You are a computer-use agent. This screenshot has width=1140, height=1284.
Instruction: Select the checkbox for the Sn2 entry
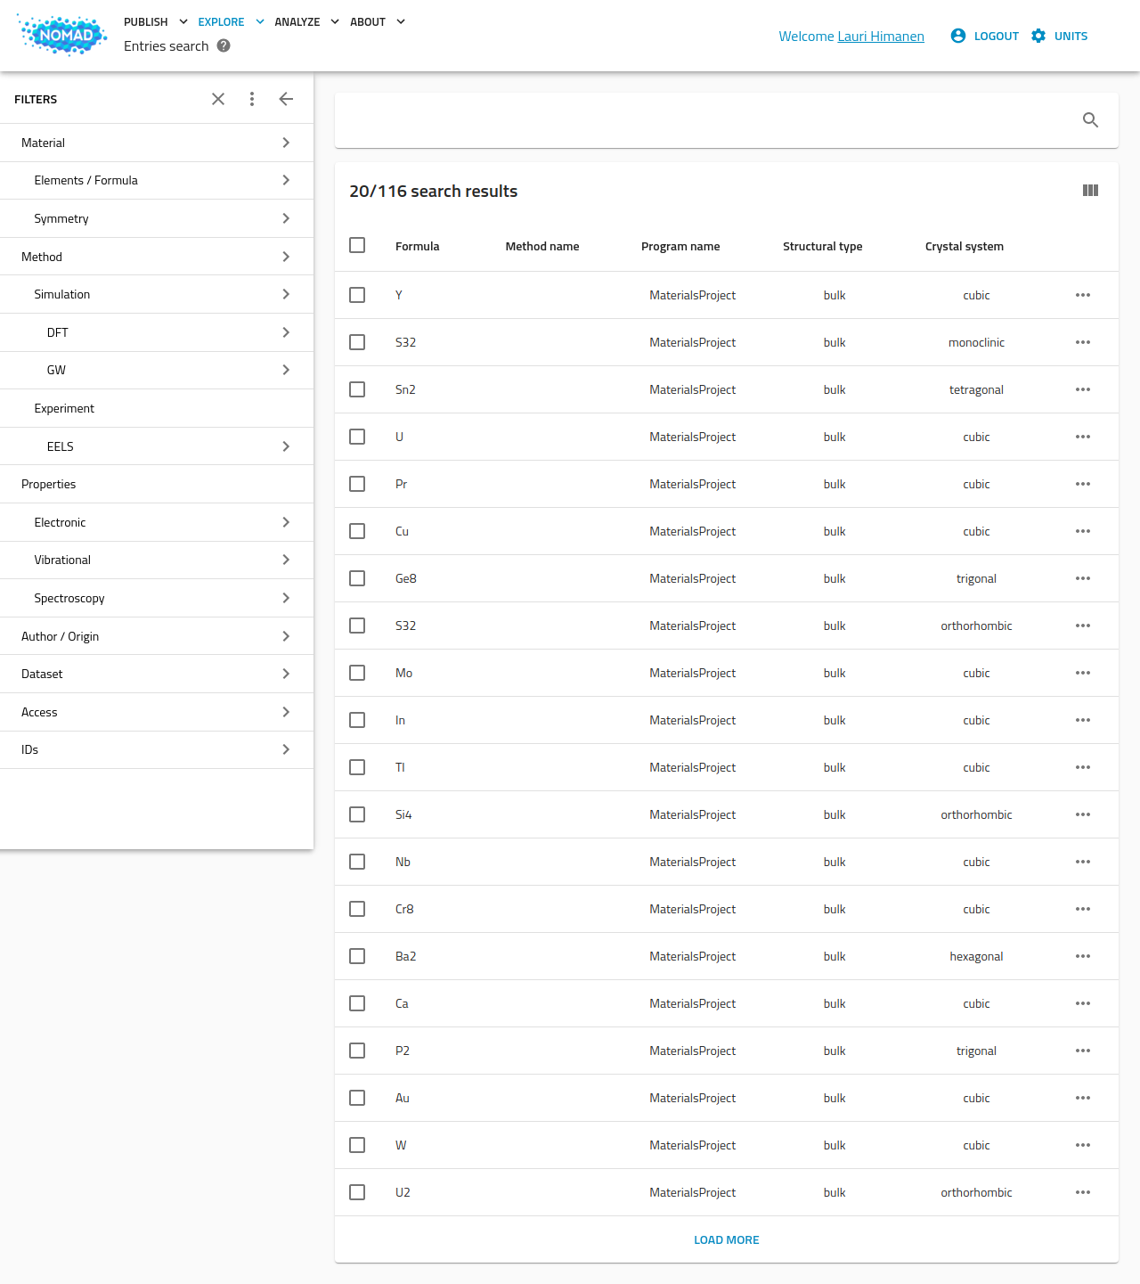click(357, 389)
